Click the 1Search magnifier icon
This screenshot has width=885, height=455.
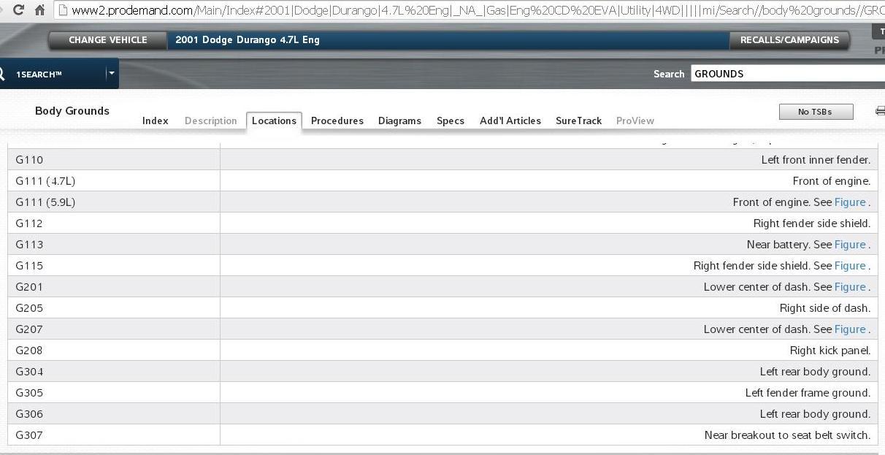pyautogui.click(x=2, y=74)
